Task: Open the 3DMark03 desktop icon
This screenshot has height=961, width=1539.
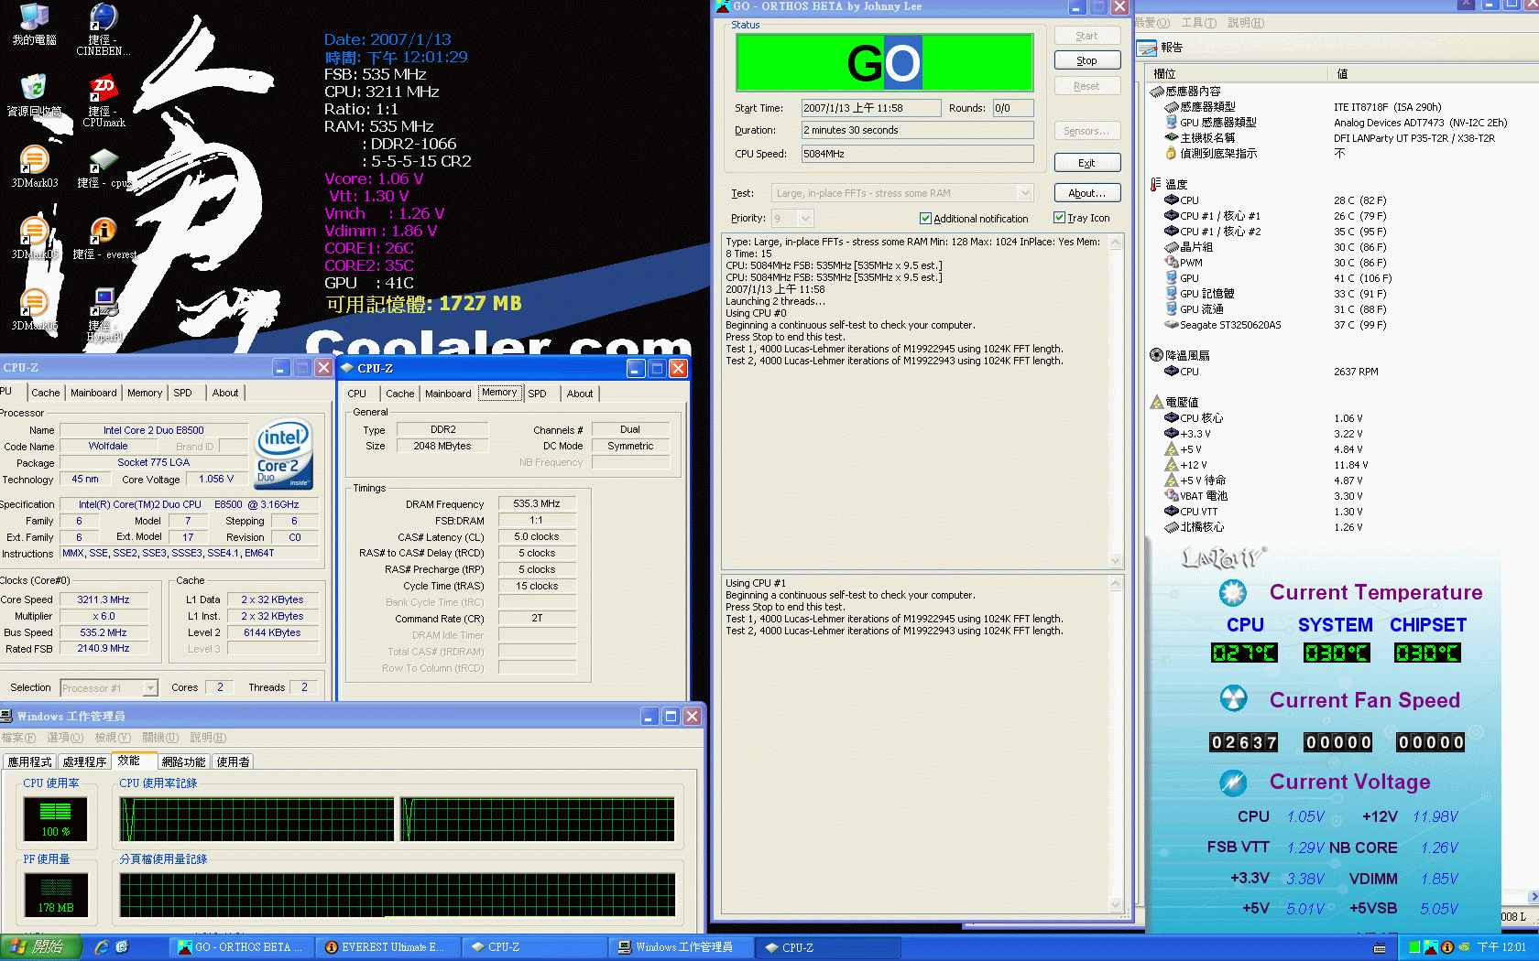Action: point(34,160)
